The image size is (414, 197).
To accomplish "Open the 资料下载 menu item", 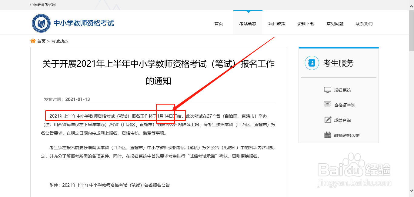I will point(306,23).
